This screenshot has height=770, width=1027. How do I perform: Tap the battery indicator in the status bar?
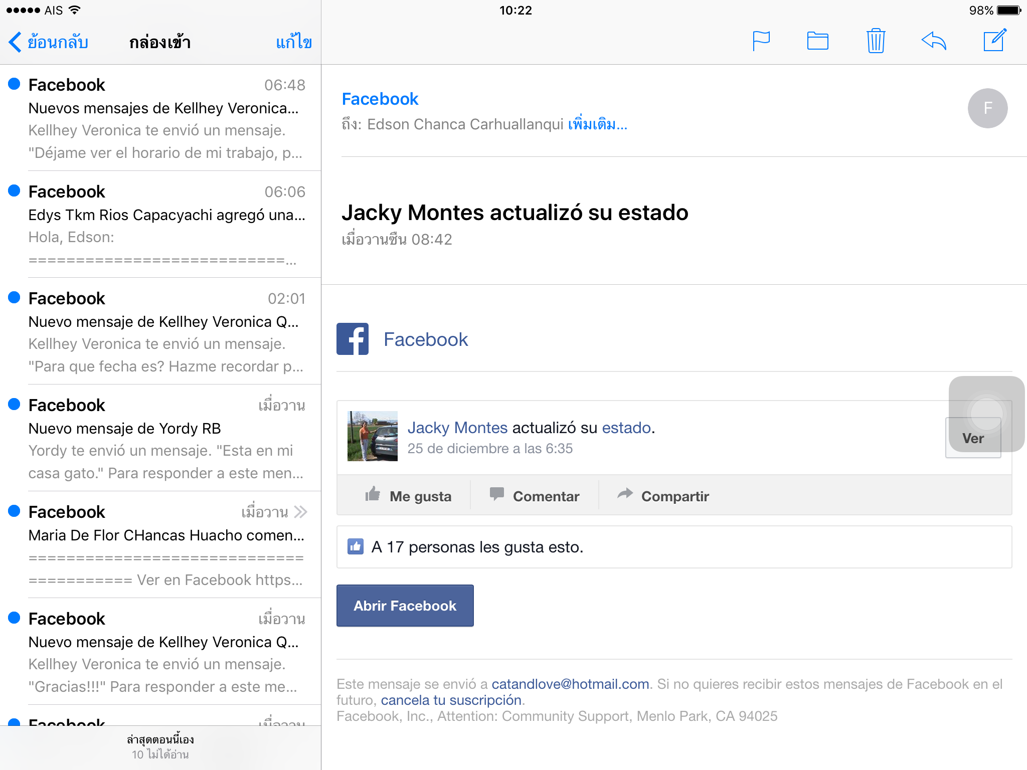(1009, 10)
